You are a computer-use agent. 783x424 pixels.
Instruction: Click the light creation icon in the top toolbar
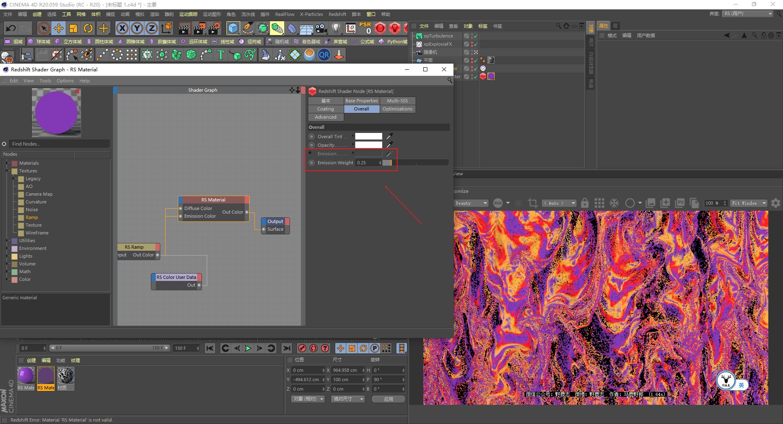coord(336,29)
